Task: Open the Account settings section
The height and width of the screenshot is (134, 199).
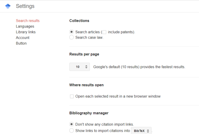Action: tap(23, 38)
